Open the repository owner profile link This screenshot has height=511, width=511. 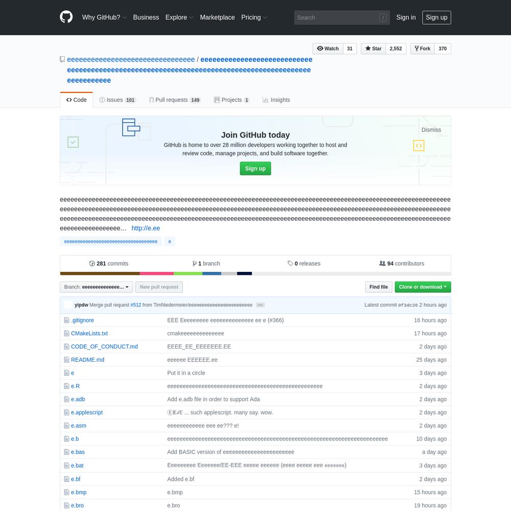(131, 60)
